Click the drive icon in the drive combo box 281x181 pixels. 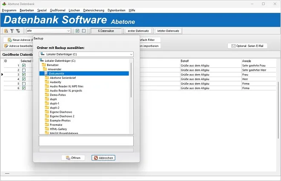(x=43, y=54)
